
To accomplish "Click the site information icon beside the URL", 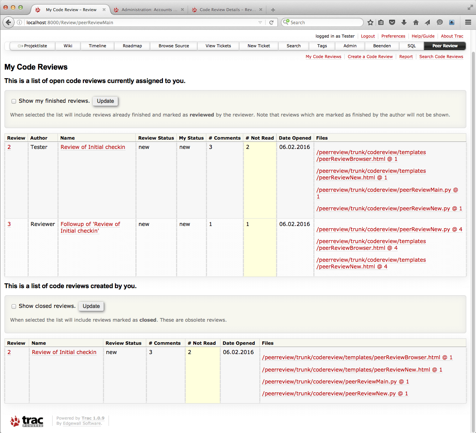I will pos(19,22).
